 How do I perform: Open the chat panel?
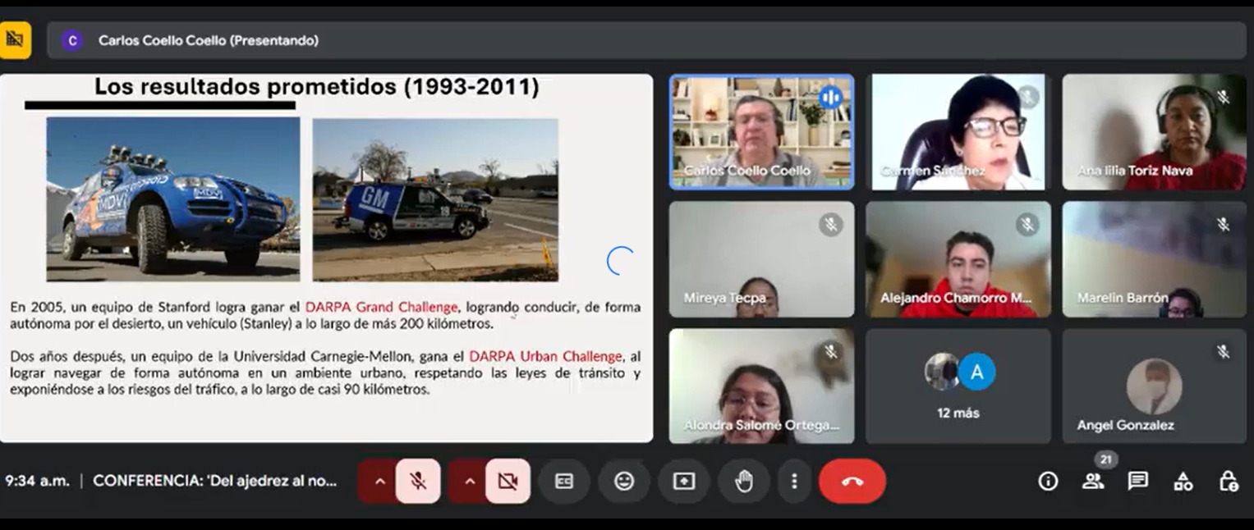(x=1137, y=482)
